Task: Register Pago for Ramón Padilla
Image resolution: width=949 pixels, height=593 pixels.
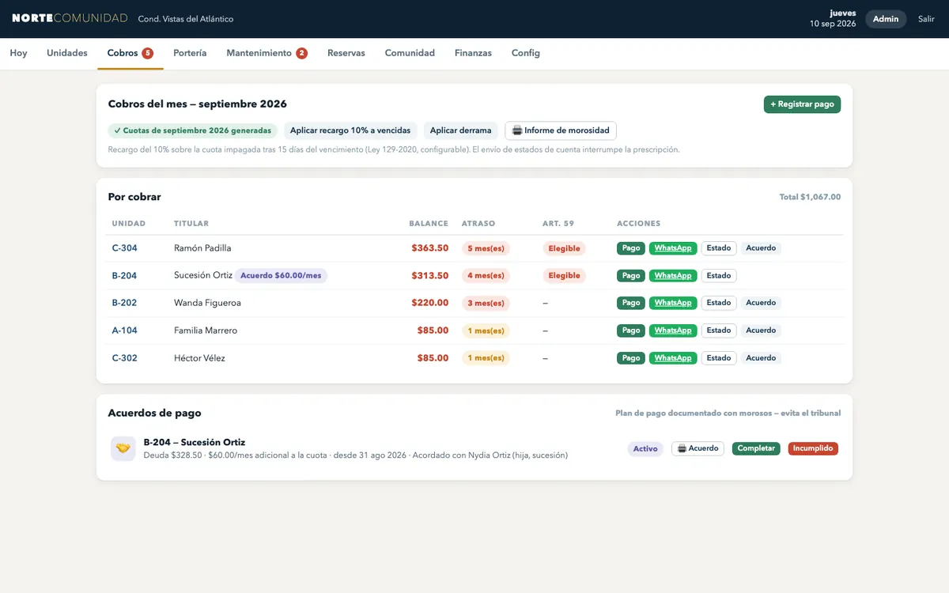Action: click(x=631, y=248)
